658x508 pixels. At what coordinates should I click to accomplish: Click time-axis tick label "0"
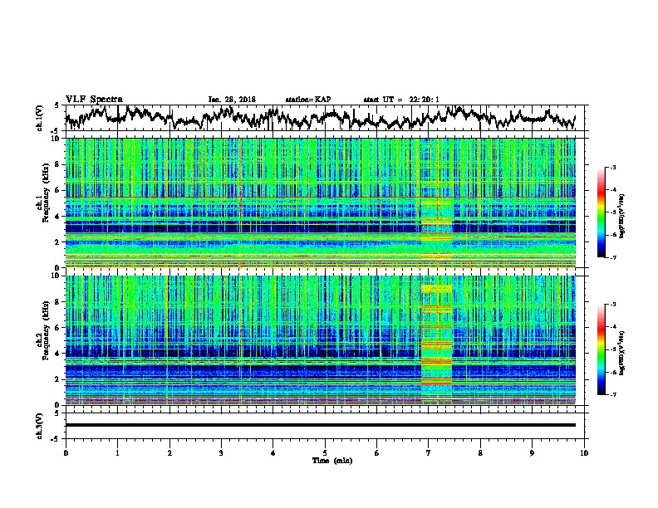point(66,453)
